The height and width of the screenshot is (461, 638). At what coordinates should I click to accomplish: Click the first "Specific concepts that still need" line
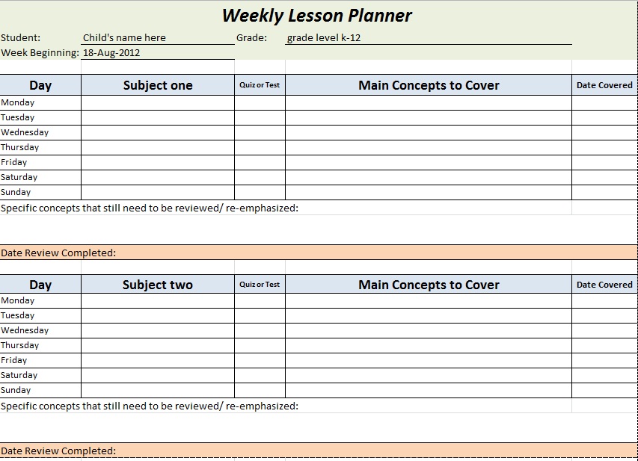150,208
